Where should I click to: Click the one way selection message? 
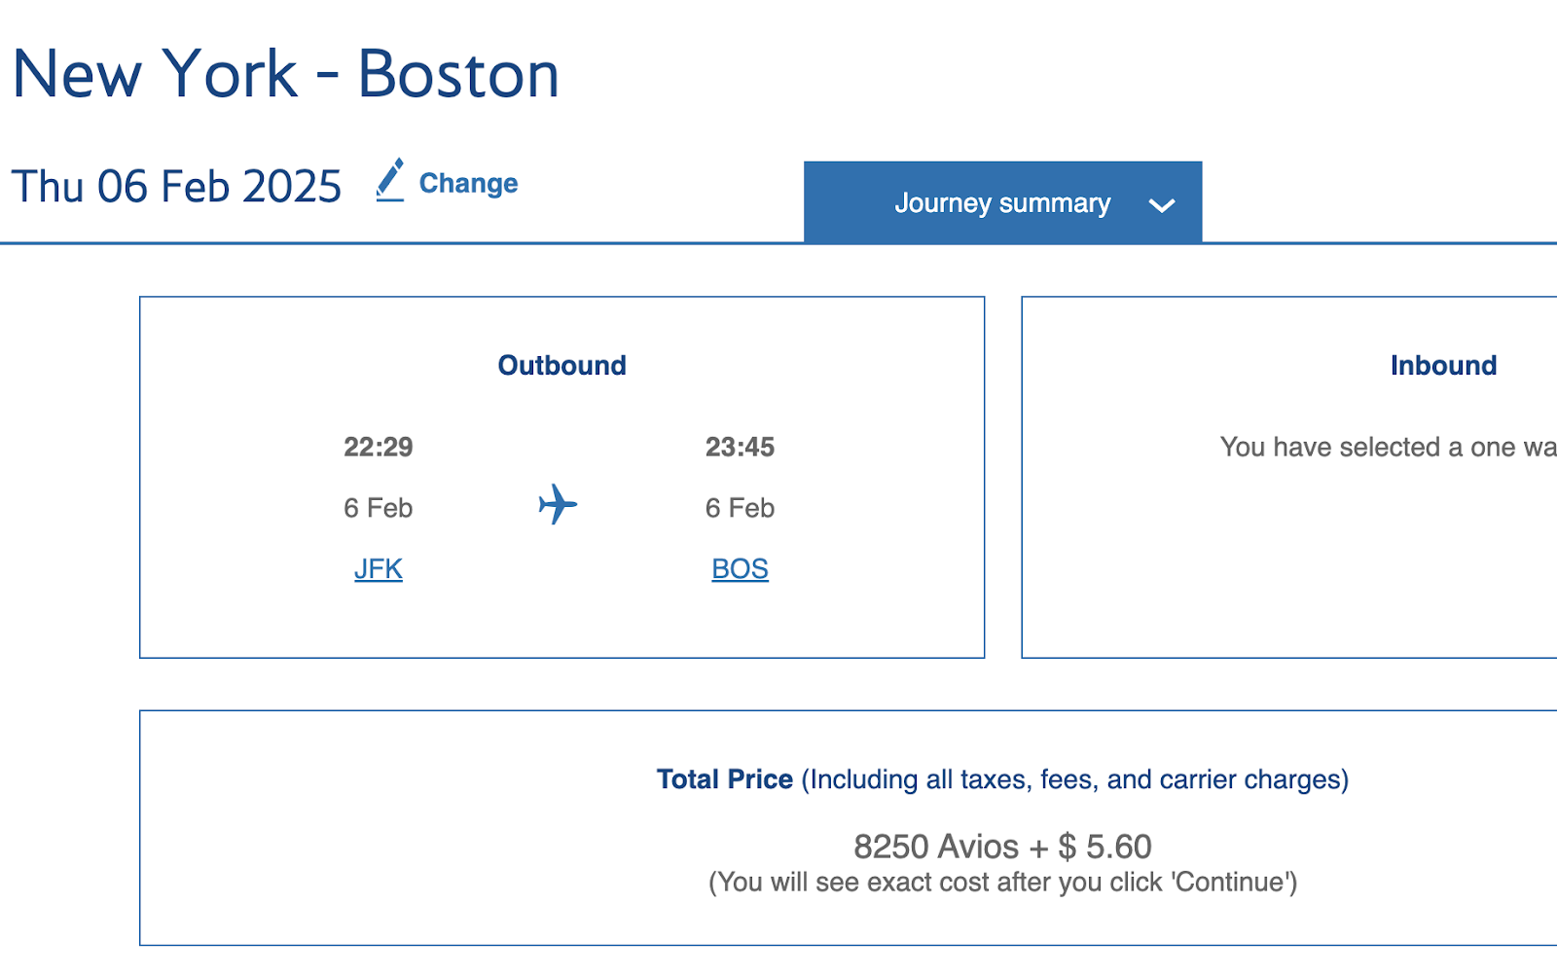point(1389,447)
